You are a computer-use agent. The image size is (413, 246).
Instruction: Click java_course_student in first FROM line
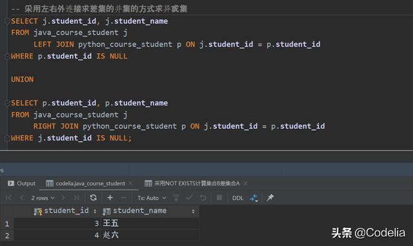coord(76,33)
